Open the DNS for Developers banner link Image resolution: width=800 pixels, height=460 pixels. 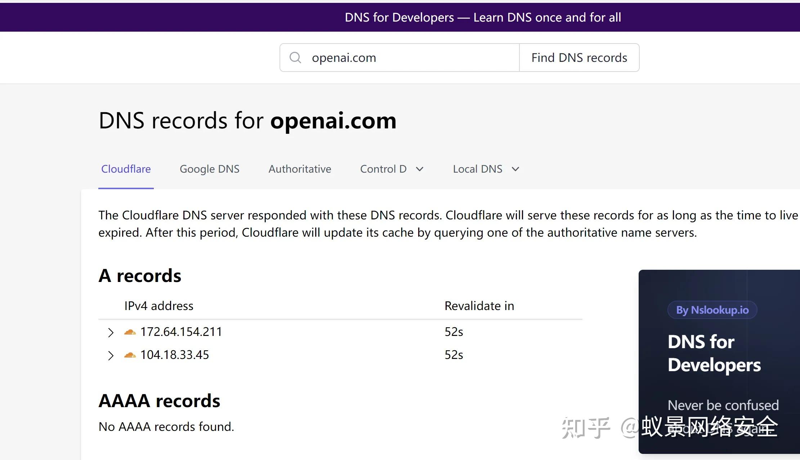(483, 17)
